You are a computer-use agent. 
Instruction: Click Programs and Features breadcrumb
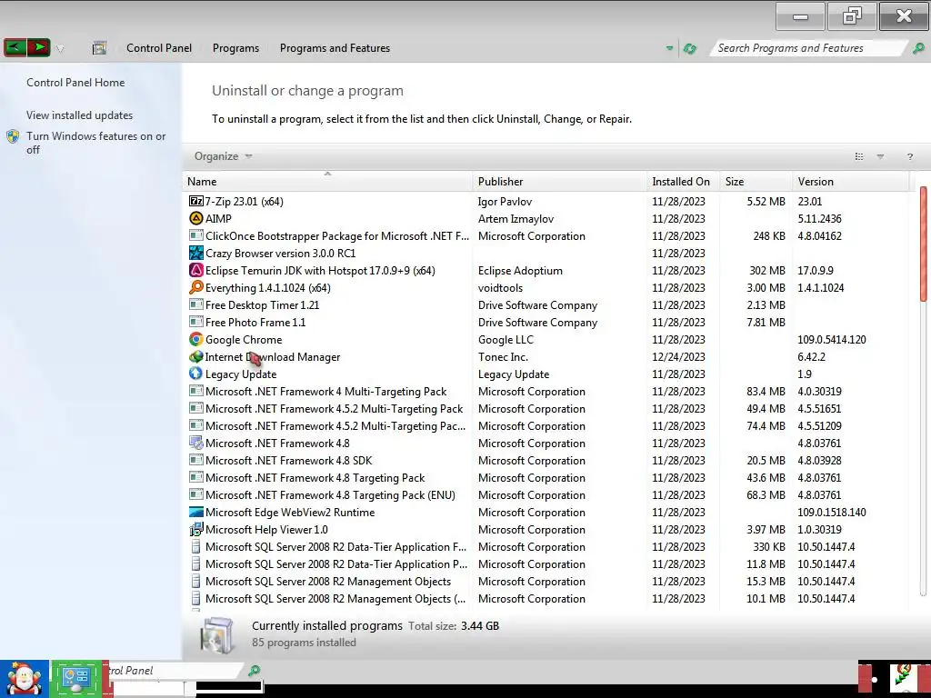335,48
